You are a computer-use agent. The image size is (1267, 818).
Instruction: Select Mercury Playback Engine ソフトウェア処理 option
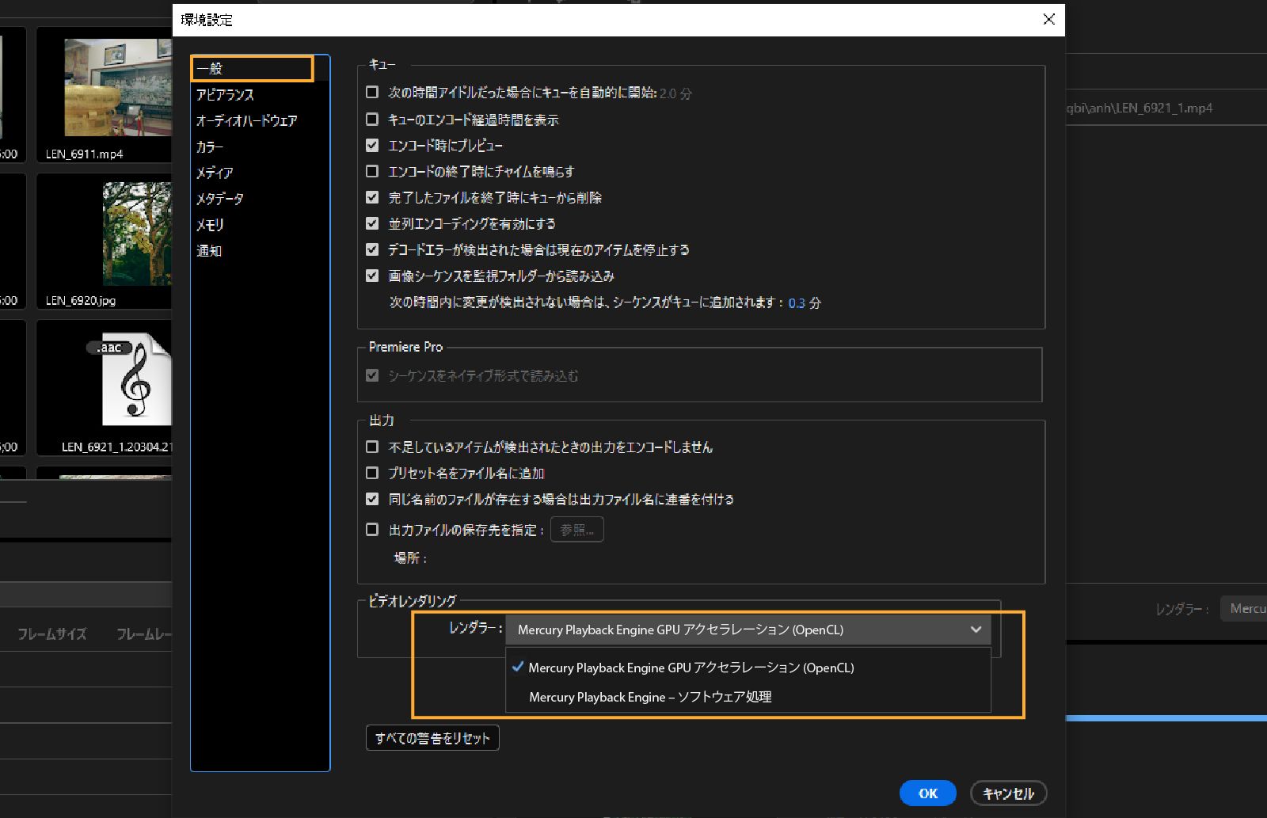651,697
